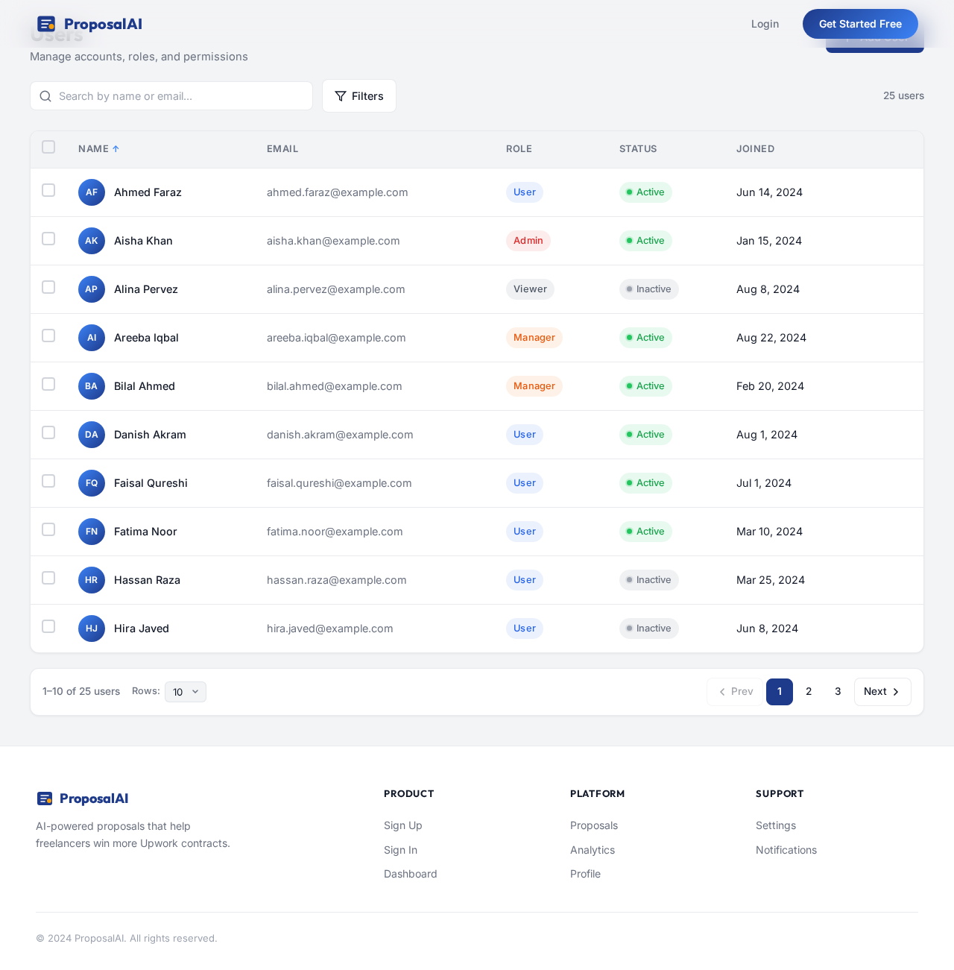Toggle the select-all checkbox in table header
The height and width of the screenshot is (970, 954).
click(x=48, y=147)
